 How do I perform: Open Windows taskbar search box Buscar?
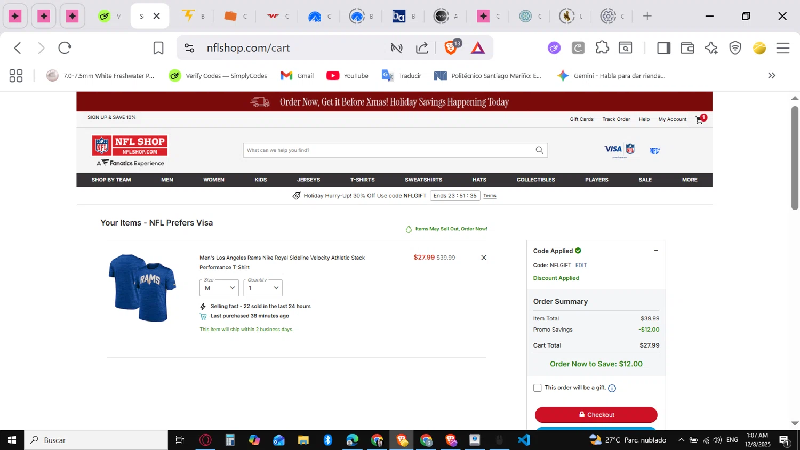click(96, 440)
